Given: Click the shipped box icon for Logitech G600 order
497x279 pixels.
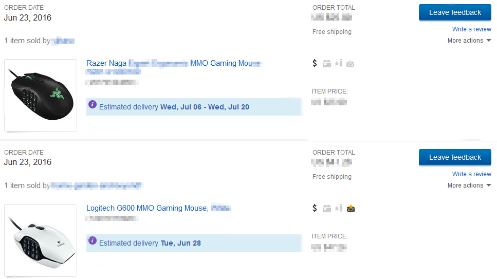Looking at the screenshot, I should pos(327,209).
